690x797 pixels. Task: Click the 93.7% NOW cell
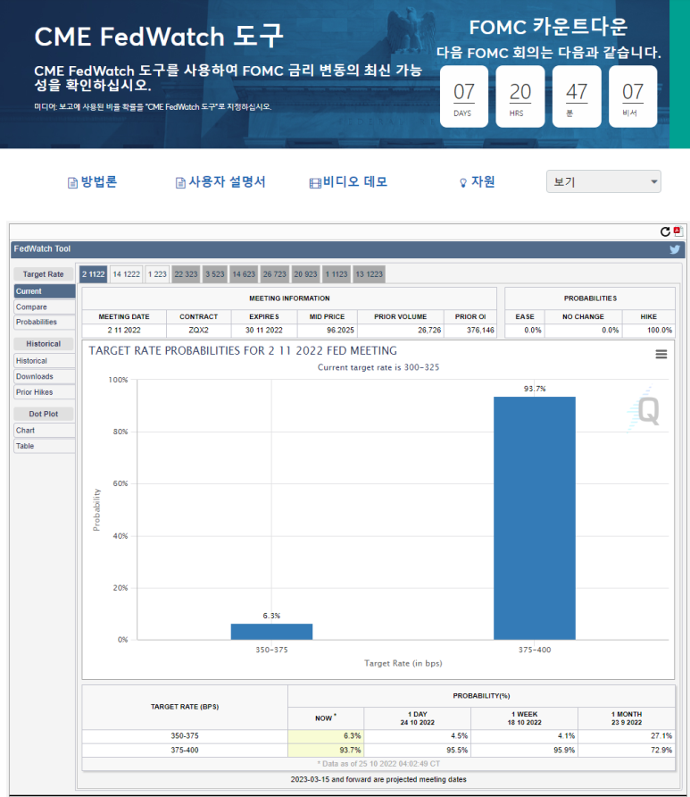pos(326,751)
